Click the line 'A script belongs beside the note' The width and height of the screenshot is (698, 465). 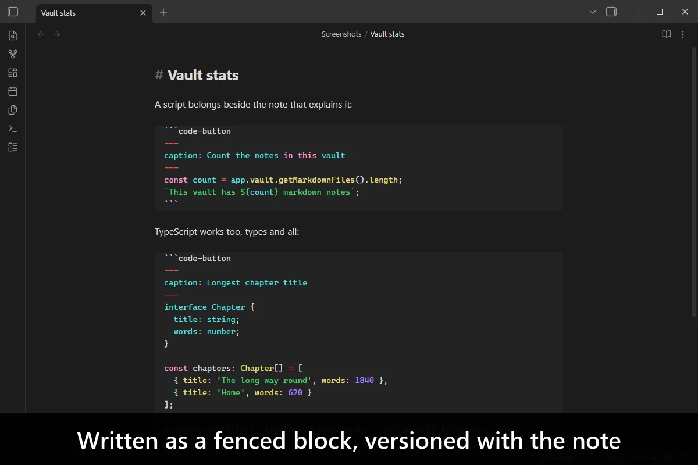click(x=254, y=105)
